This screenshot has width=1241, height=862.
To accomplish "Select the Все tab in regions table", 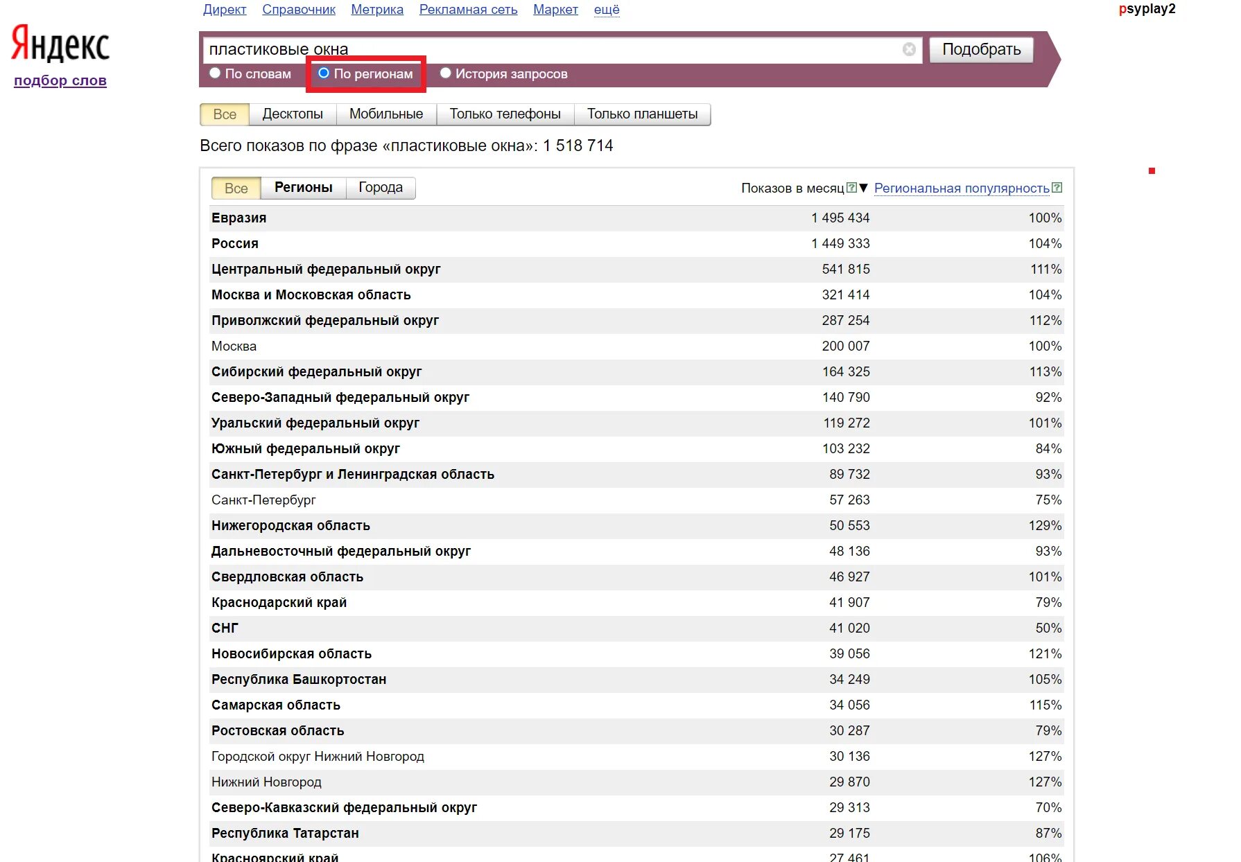I will pos(236,188).
